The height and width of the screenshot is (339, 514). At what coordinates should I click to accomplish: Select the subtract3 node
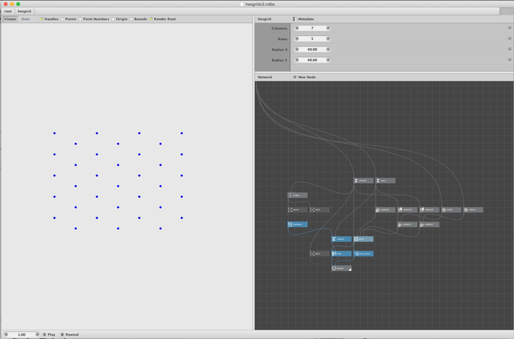429,210
